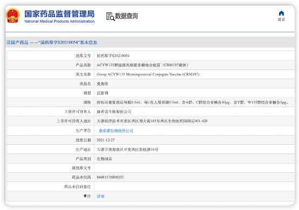
Task: Click the 数据查询 search document icon
Action: pyautogui.click(x=110, y=16)
